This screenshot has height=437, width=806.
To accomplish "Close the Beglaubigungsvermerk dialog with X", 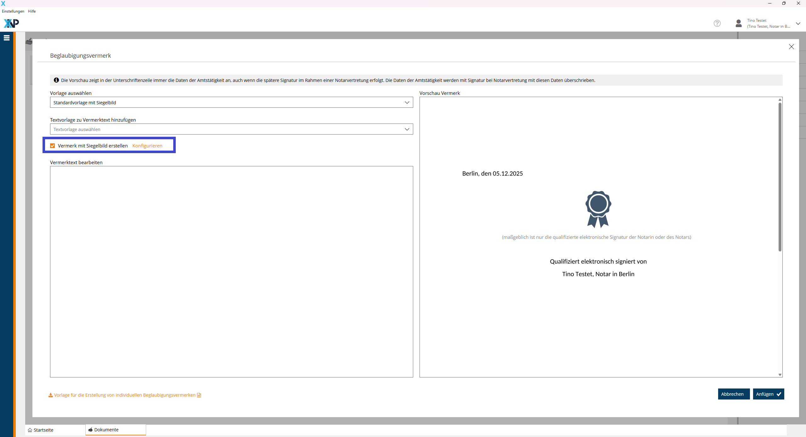I will tap(791, 47).
